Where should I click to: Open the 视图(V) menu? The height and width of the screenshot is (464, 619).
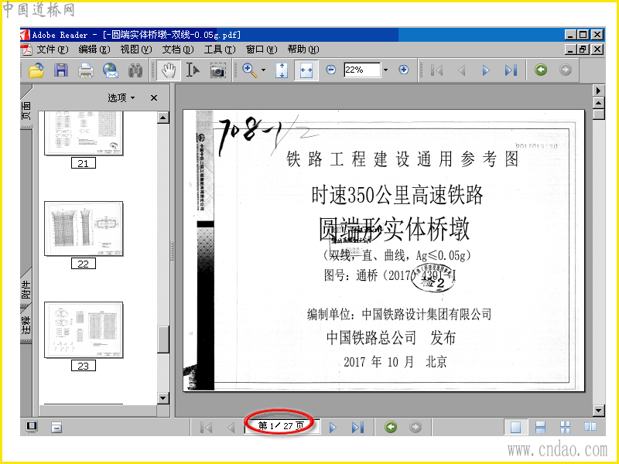(136, 49)
